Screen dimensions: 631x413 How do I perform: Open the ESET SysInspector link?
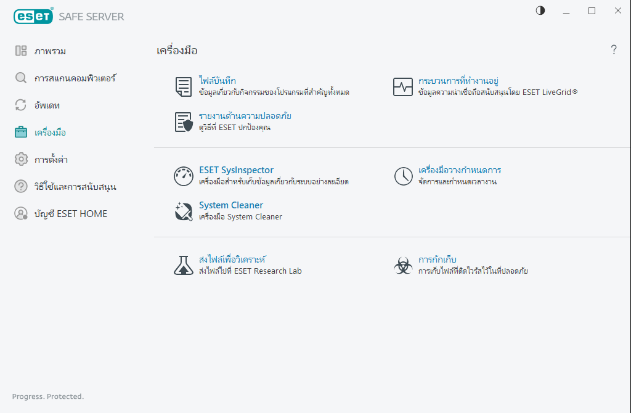click(x=236, y=170)
